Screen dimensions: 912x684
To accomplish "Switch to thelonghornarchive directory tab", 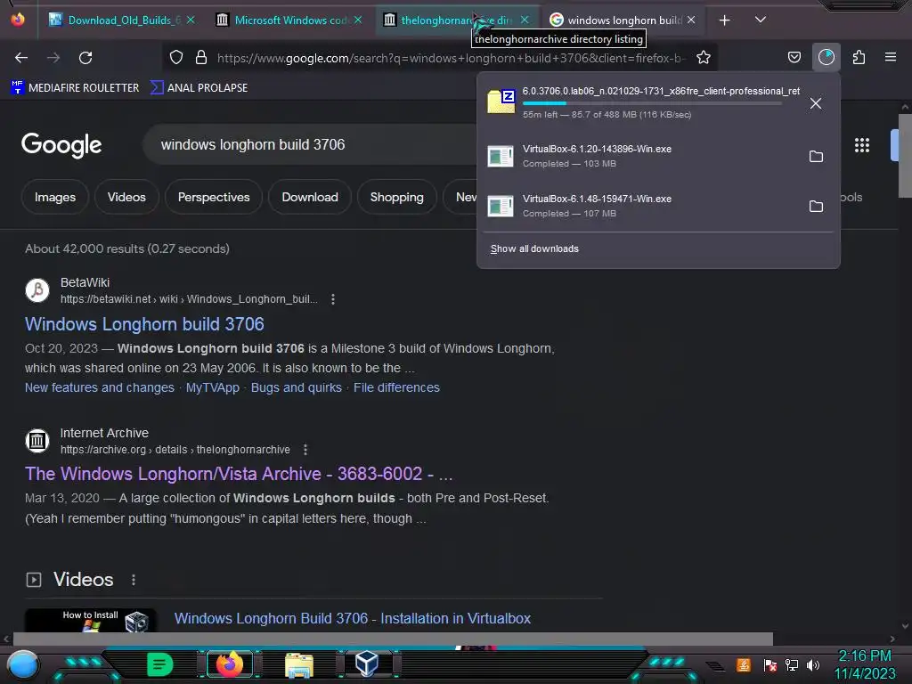I will [x=457, y=20].
